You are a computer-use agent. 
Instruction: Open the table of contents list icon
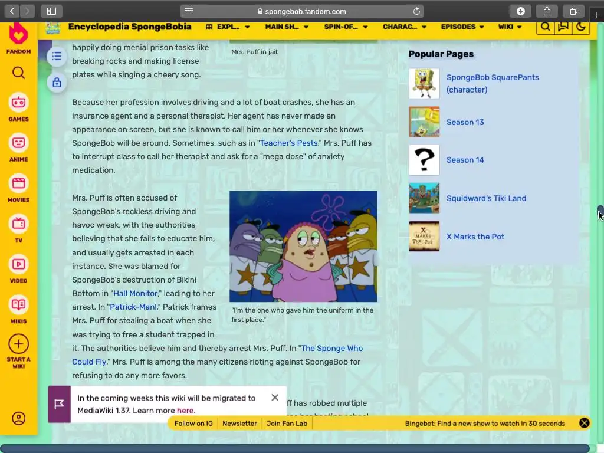[x=57, y=56]
